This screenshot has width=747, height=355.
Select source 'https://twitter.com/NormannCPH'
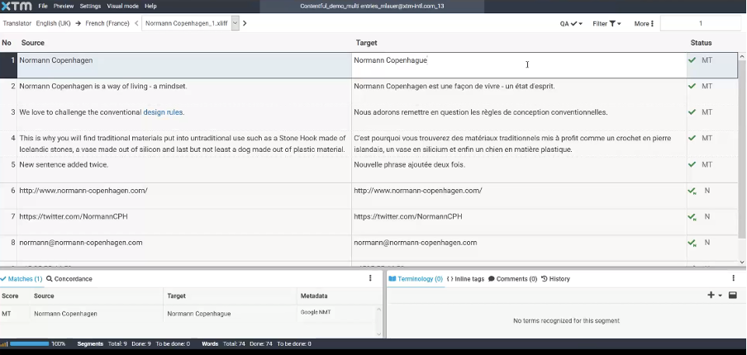[74, 216]
